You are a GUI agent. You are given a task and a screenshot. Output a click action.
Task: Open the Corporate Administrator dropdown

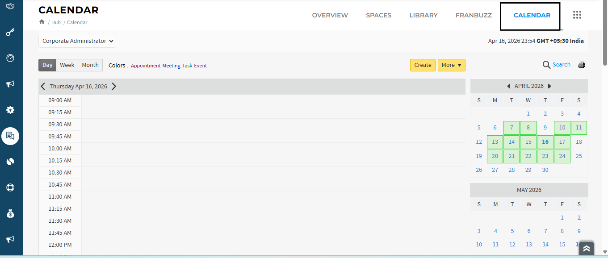click(x=77, y=41)
